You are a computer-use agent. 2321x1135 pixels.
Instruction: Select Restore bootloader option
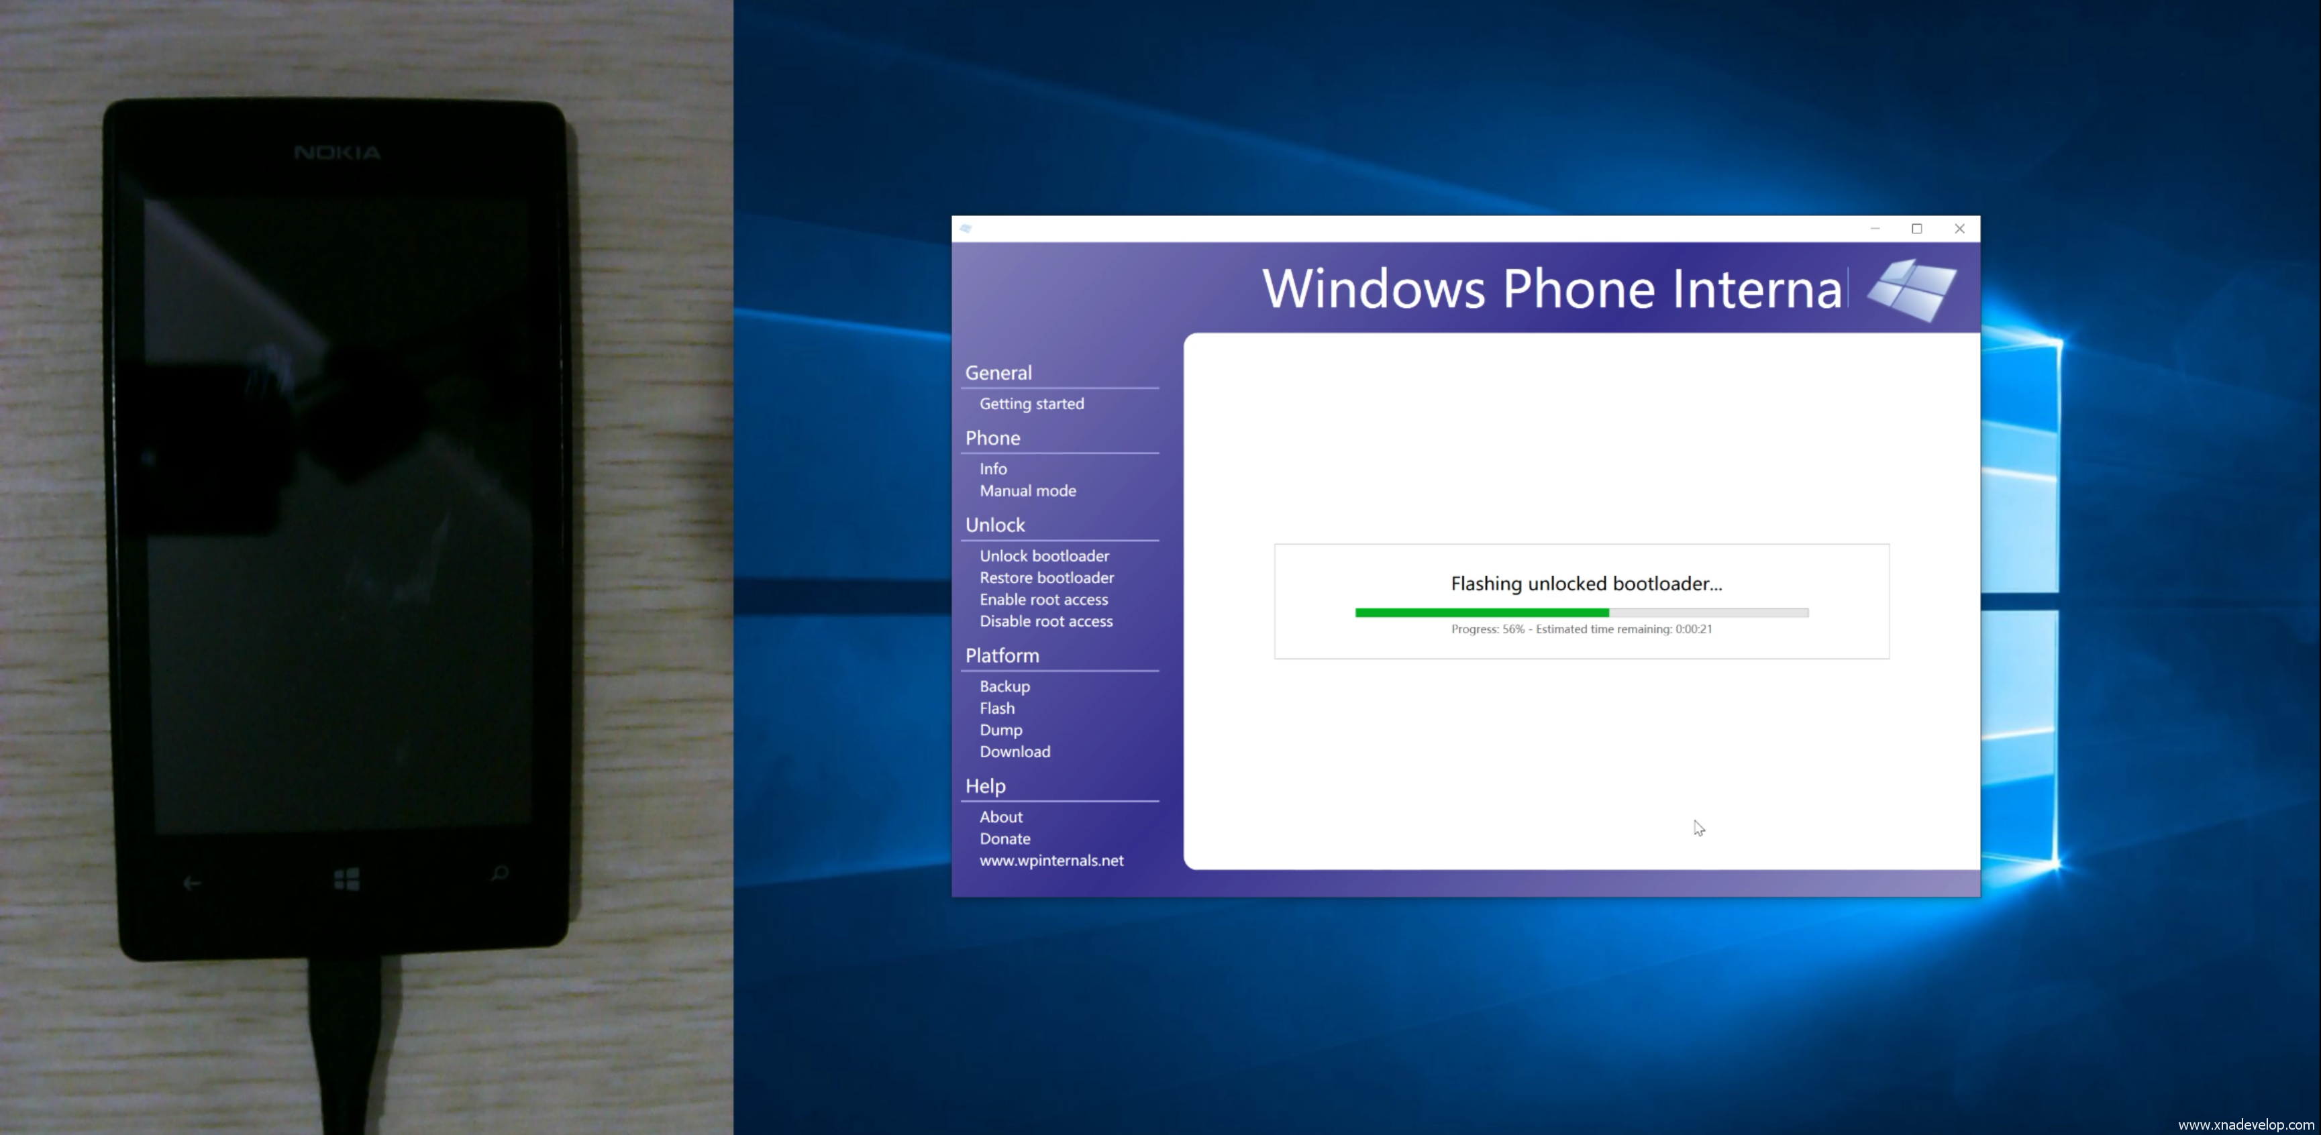(1046, 578)
